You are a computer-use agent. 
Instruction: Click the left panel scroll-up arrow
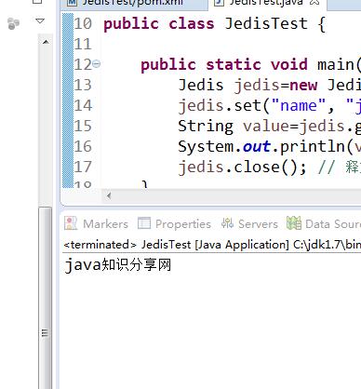click(46, 42)
